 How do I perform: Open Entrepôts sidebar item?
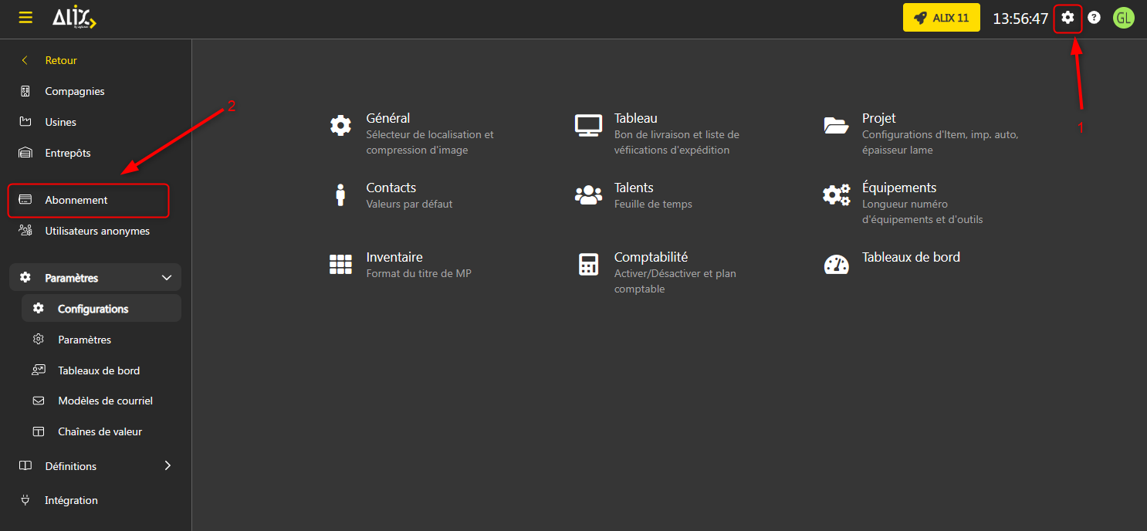point(67,153)
